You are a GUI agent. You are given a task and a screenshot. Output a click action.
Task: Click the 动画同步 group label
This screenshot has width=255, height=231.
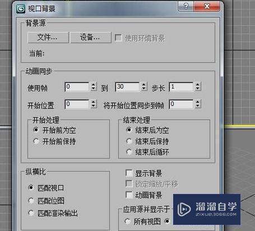39,71
